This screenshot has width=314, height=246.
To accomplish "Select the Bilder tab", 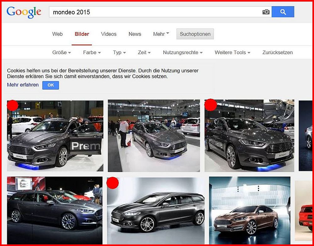I will [82, 34].
